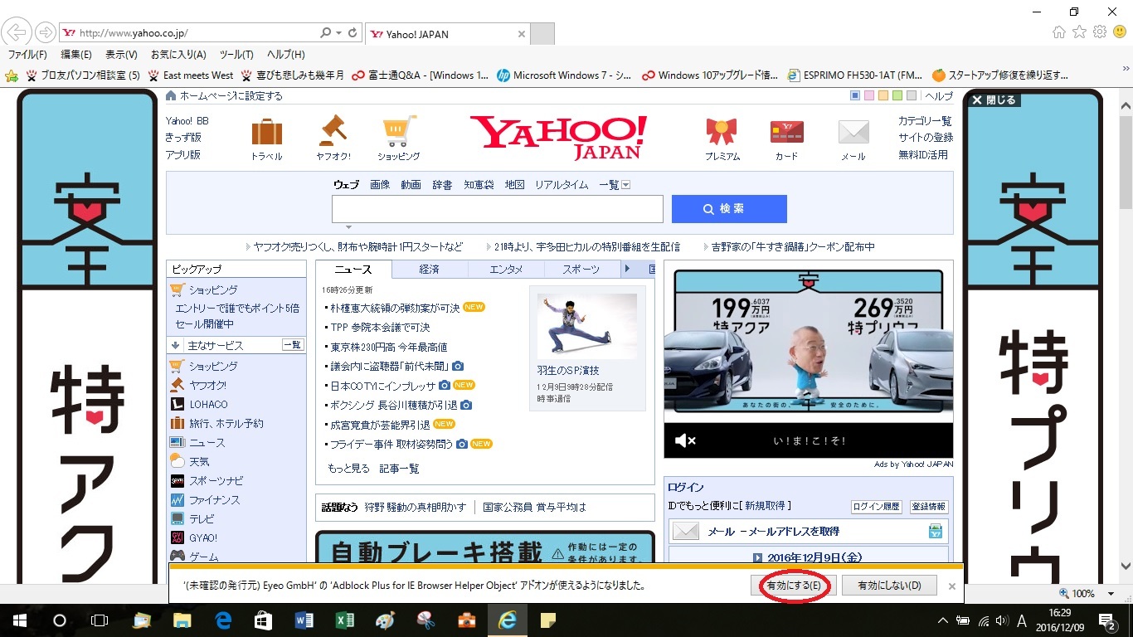Open 富士通Q&A favorites bar bookmark
Screen dimensions: 1133x637
point(421,75)
